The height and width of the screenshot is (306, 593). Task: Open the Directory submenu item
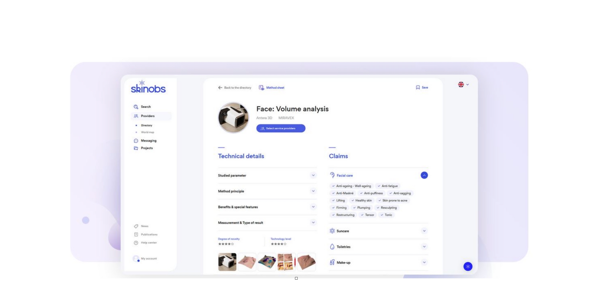pos(146,125)
